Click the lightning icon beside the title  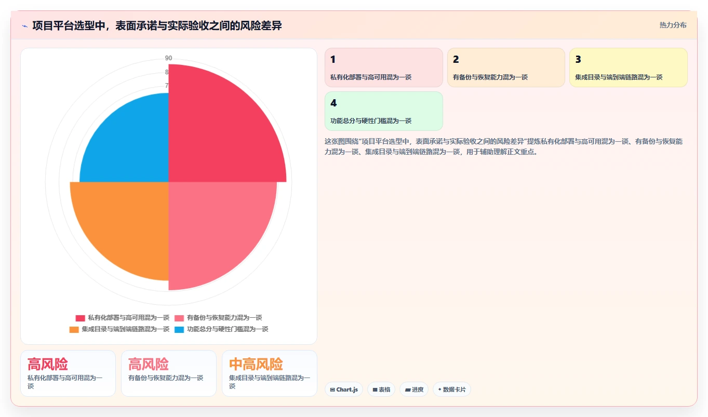point(24,25)
